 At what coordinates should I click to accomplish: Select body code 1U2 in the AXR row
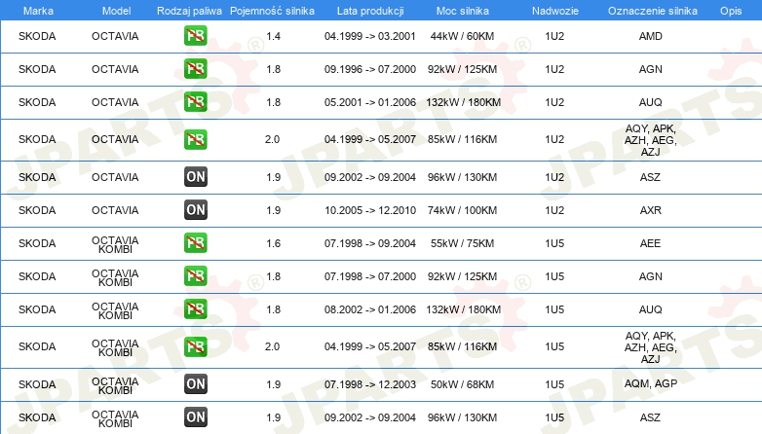click(554, 210)
